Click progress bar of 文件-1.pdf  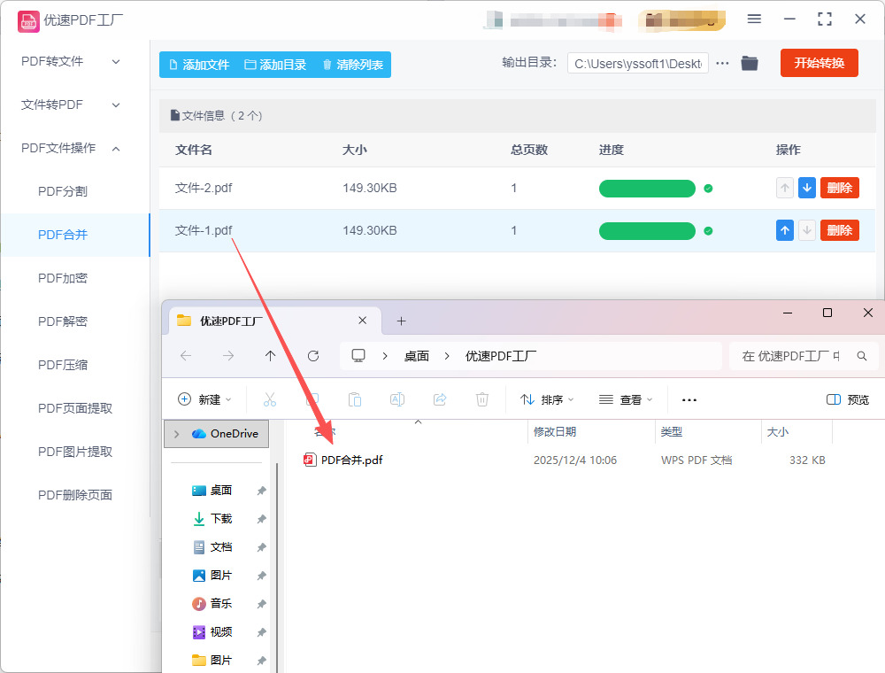tap(647, 231)
